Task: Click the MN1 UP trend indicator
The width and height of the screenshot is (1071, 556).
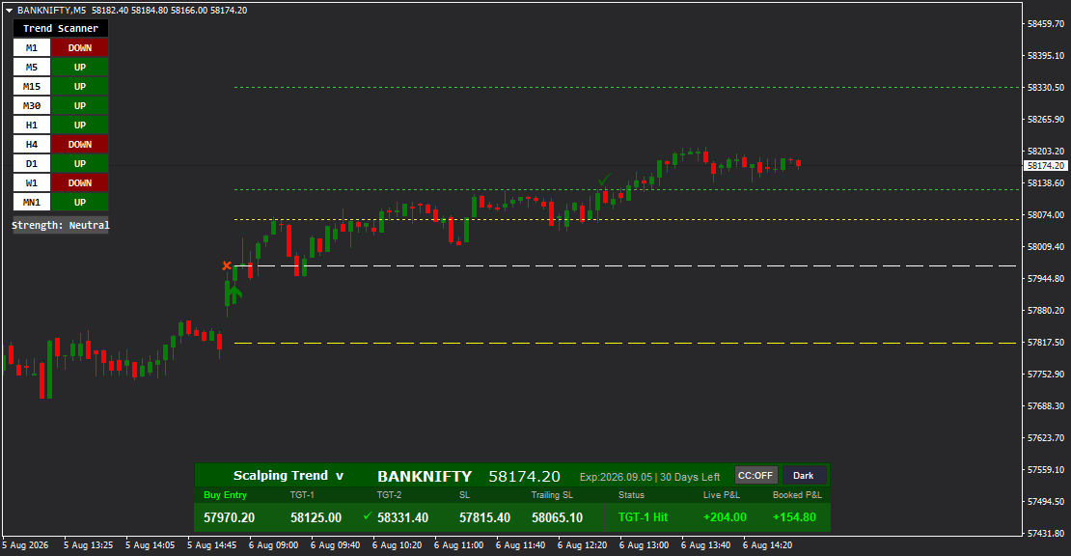Action: tap(80, 202)
